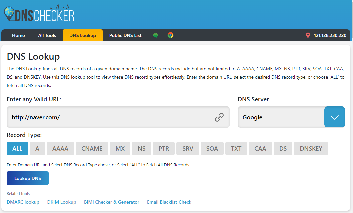Open the Android app robot icon
This screenshot has width=353, height=213.
click(x=155, y=35)
